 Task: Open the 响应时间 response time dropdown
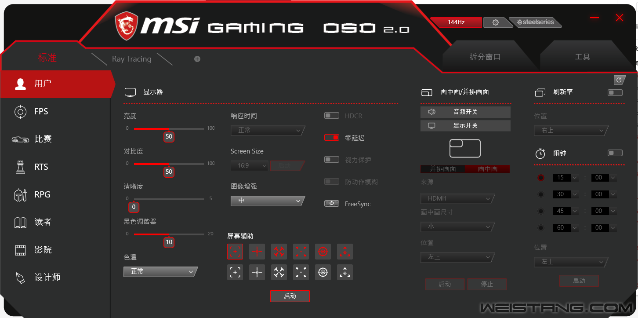click(x=268, y=131)
